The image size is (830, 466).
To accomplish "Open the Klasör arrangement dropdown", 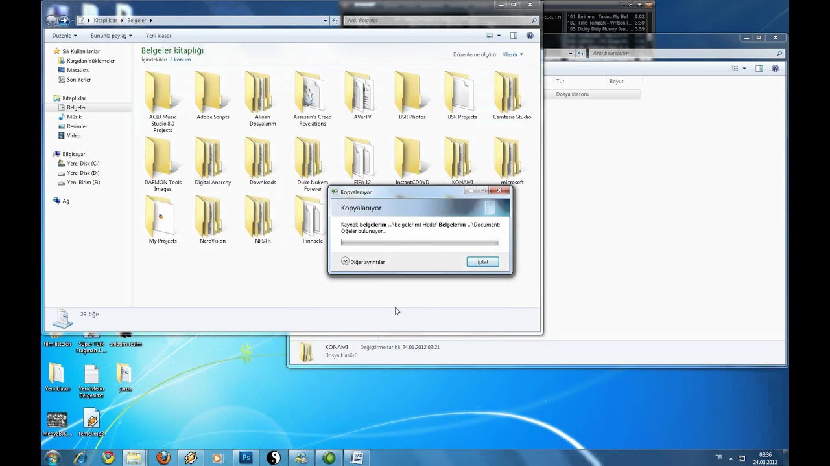I will (513, 54).
